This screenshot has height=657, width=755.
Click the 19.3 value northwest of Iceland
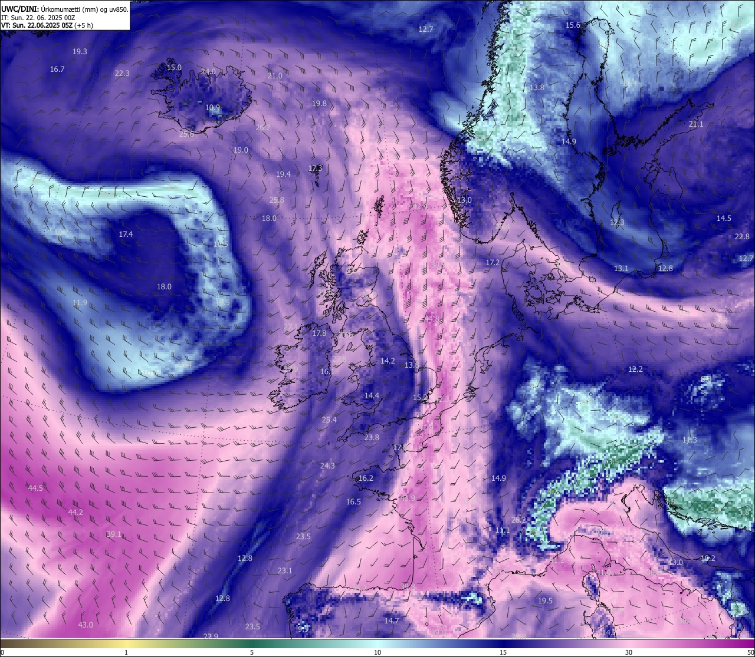coord(80,52)
